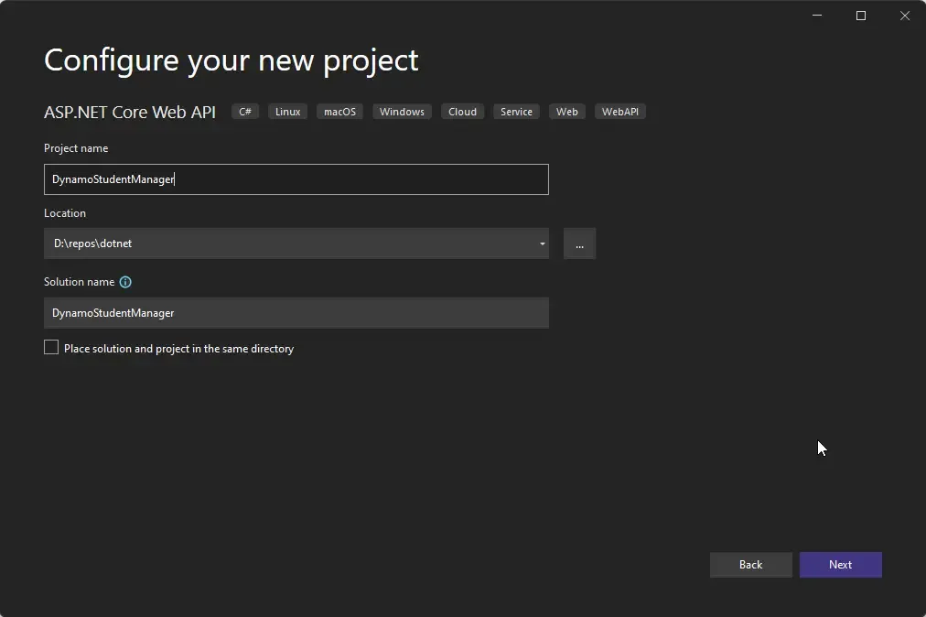Enable placing solution and project in same directory

tap(50, 347)
